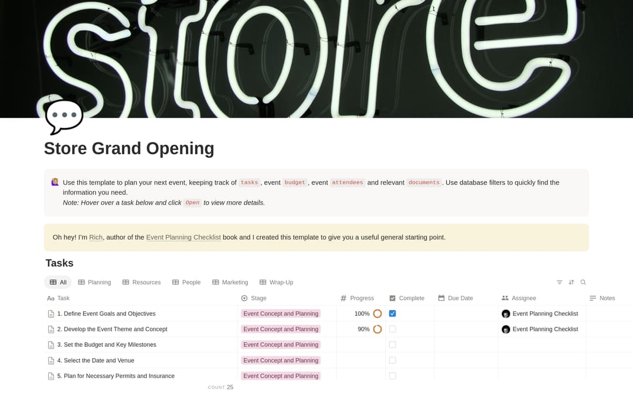Screen dimensions: 633x395
Task: Open task 4 Select the Date and Venue
Action: 96,360
